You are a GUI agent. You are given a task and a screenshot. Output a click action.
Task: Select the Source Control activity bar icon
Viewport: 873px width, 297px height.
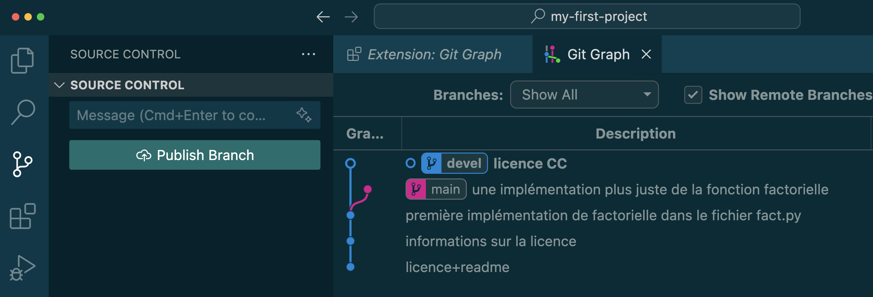22,164
